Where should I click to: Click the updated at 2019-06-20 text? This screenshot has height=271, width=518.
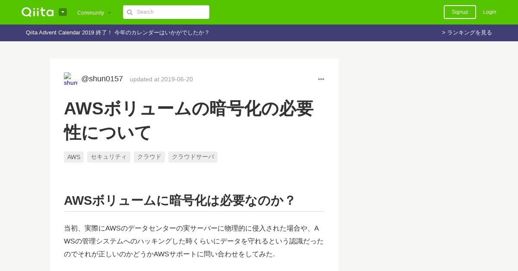[161, 79]
